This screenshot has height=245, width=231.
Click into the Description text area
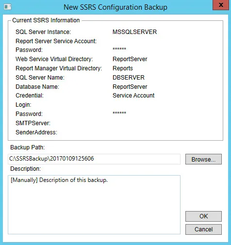tap(94, 205)
